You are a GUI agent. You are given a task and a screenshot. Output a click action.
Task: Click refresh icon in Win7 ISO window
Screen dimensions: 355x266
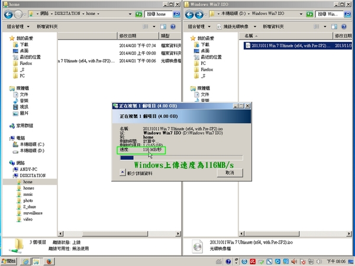point(309,14)
